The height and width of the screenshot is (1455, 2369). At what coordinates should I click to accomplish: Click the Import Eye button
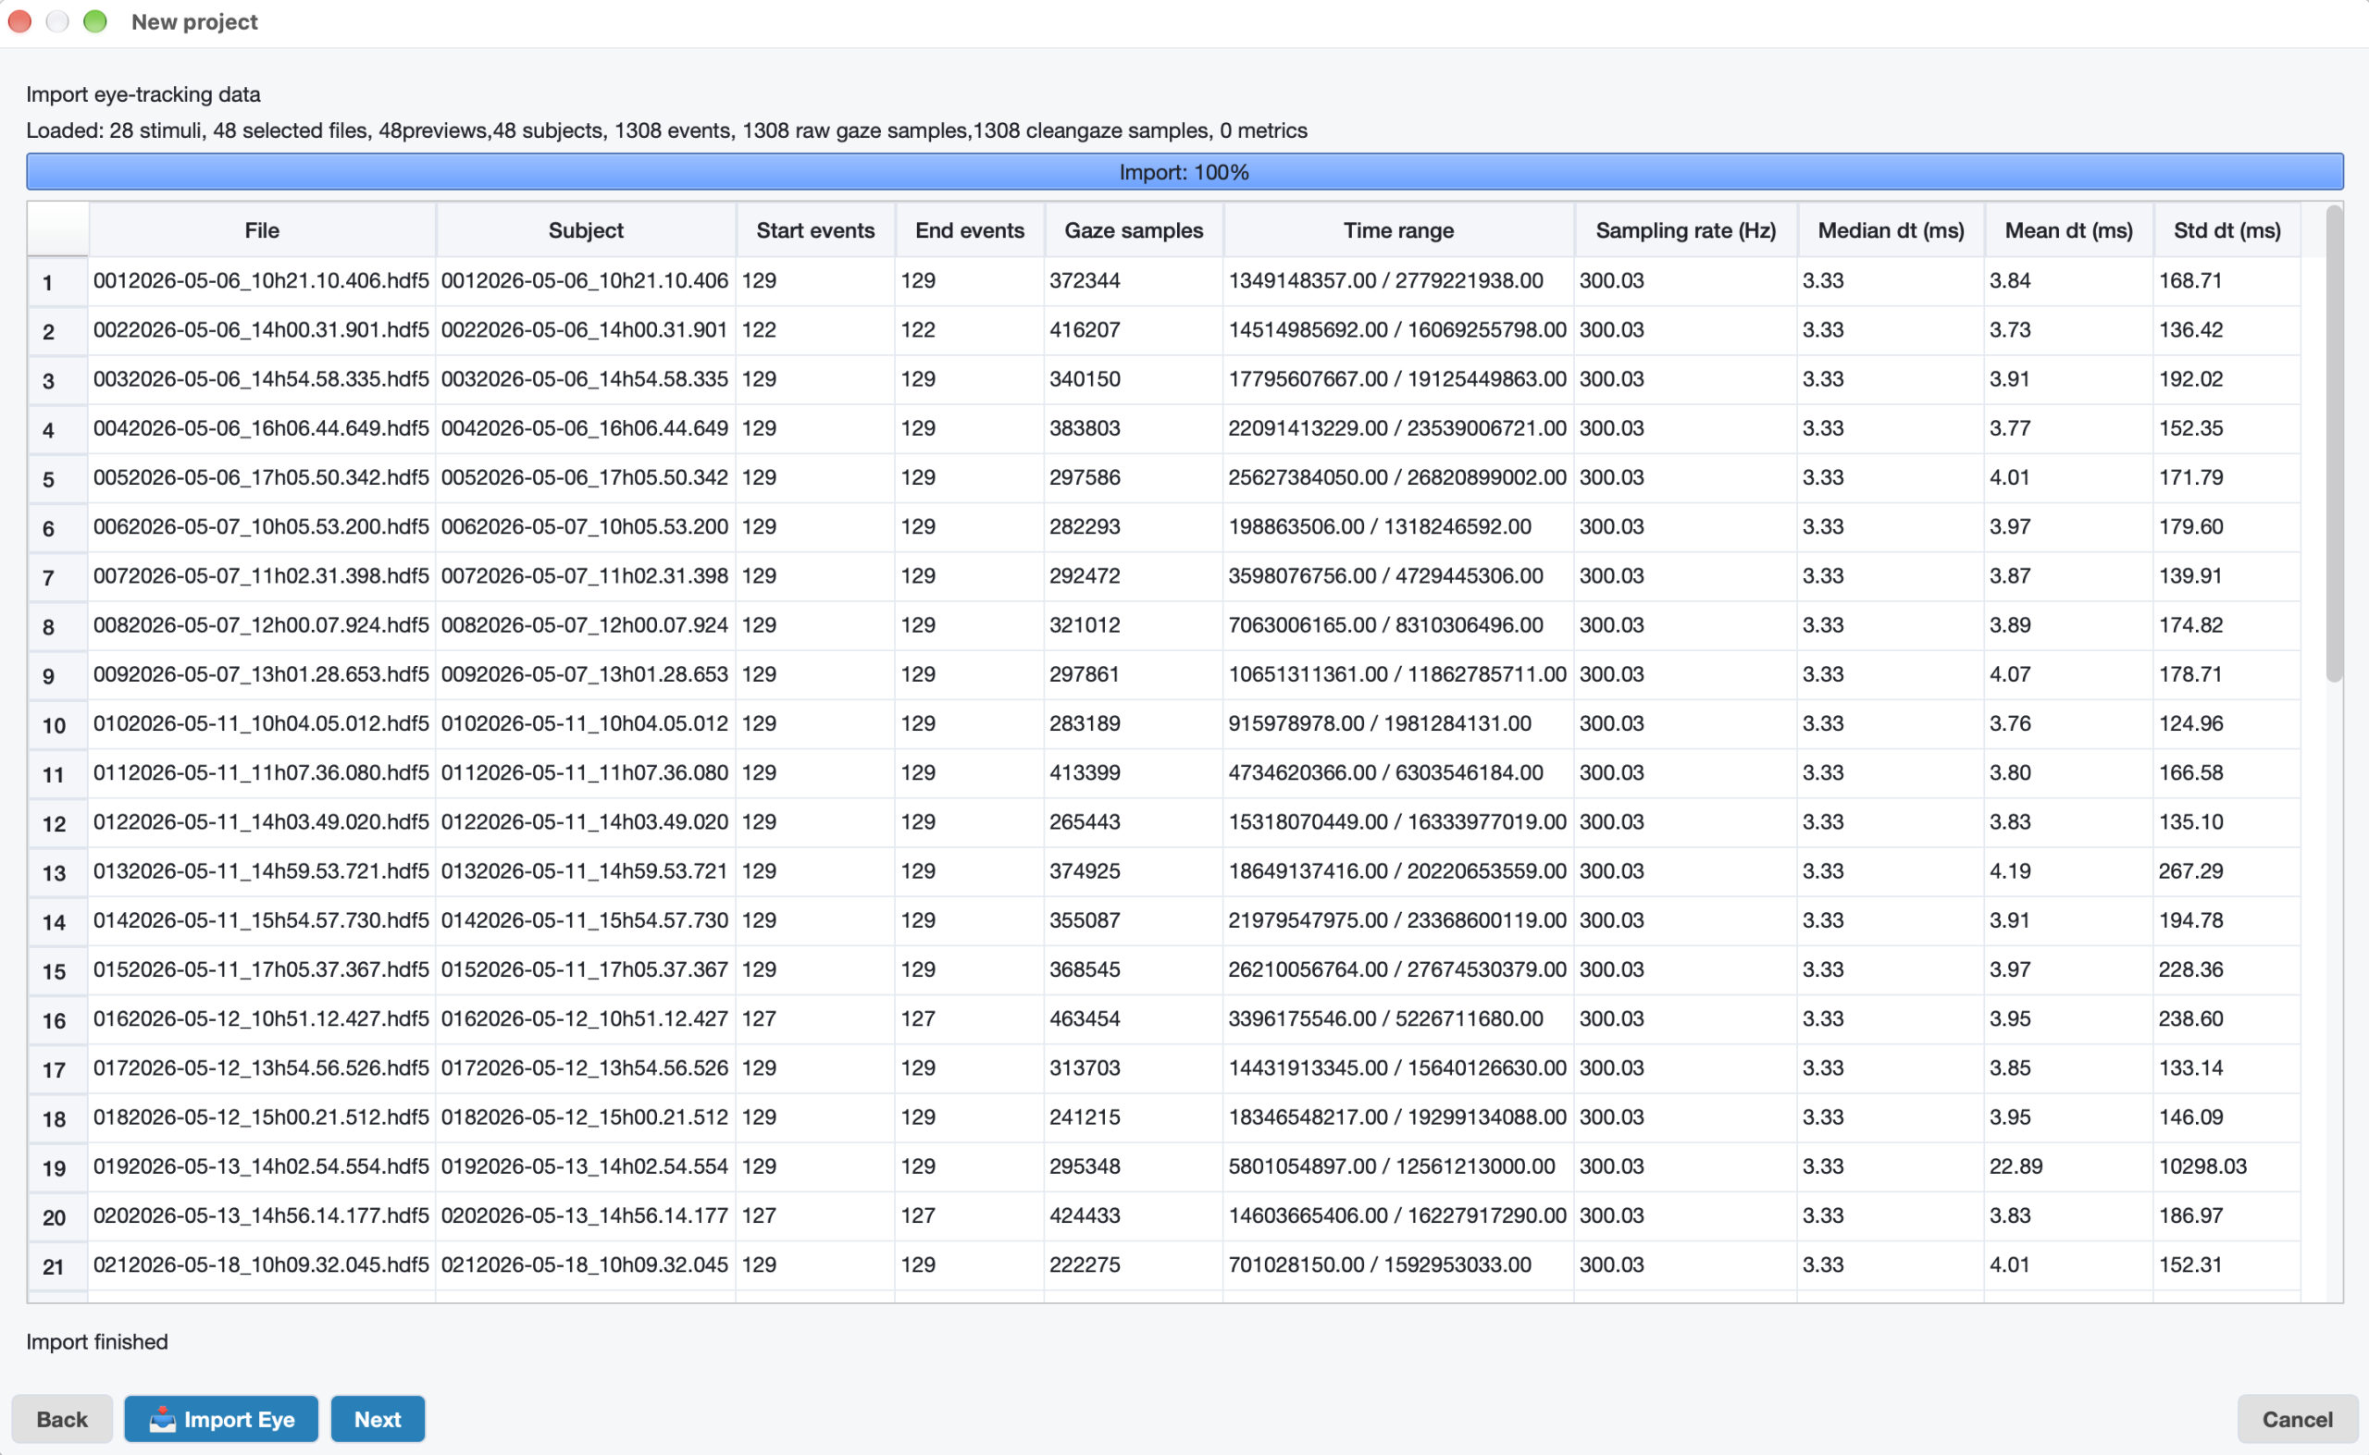pos(220,1420)
